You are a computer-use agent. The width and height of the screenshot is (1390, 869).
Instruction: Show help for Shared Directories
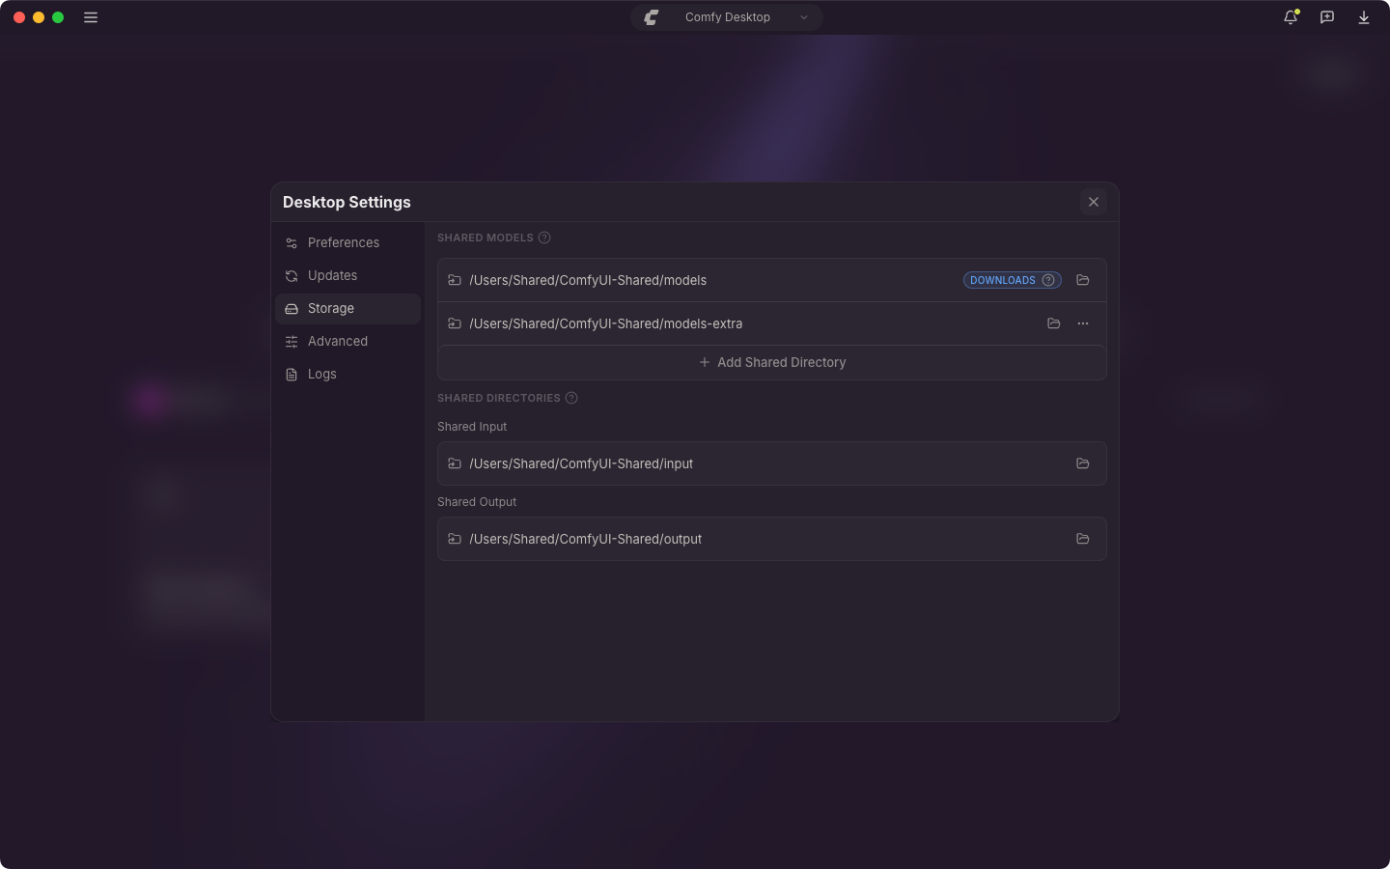point(571,398)
